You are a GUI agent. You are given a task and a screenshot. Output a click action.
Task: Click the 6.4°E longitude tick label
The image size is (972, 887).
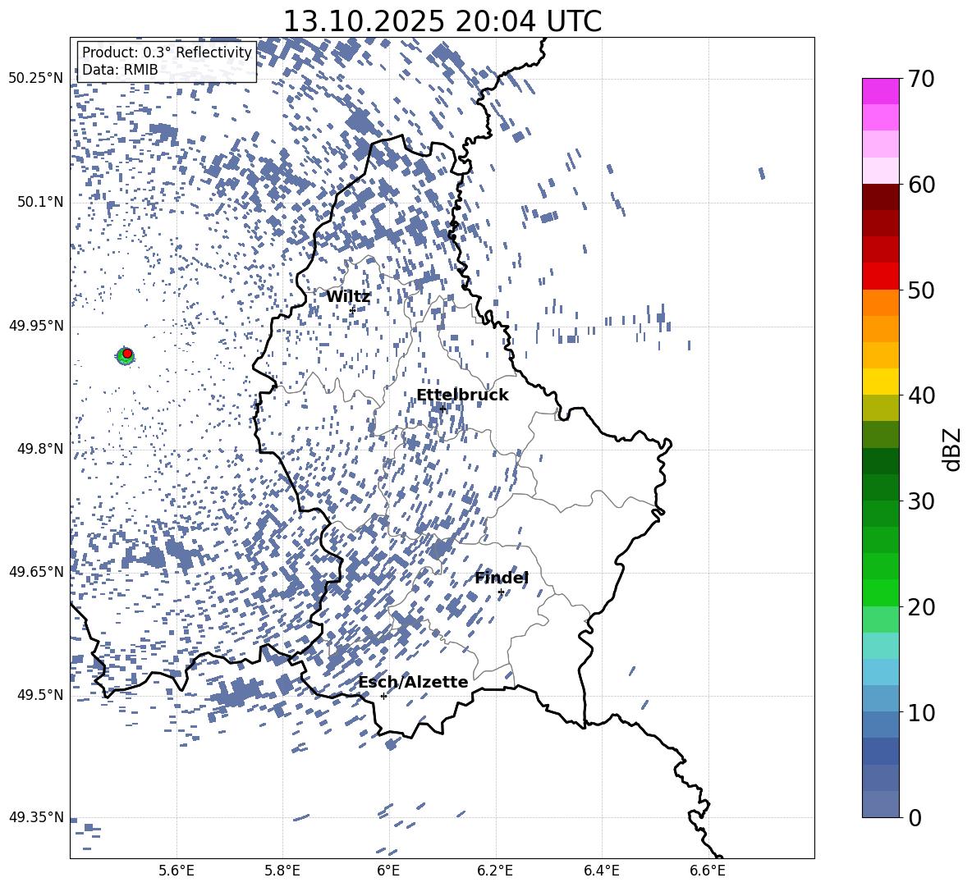(601, 871)
